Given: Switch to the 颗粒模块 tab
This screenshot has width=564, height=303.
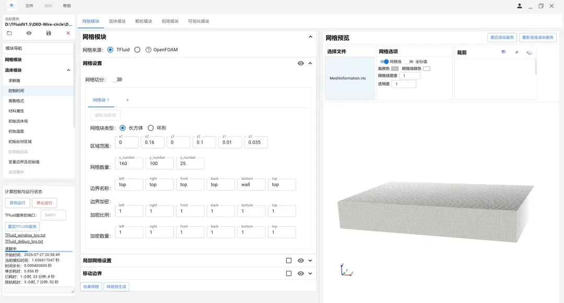Looking at the screenshot, I should tap(144, 21).
